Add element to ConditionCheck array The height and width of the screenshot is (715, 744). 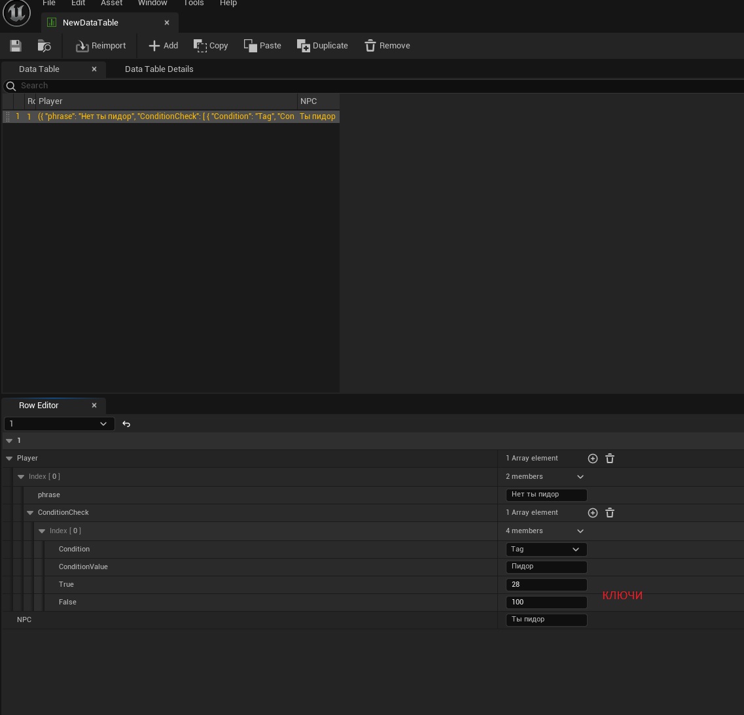593,513
